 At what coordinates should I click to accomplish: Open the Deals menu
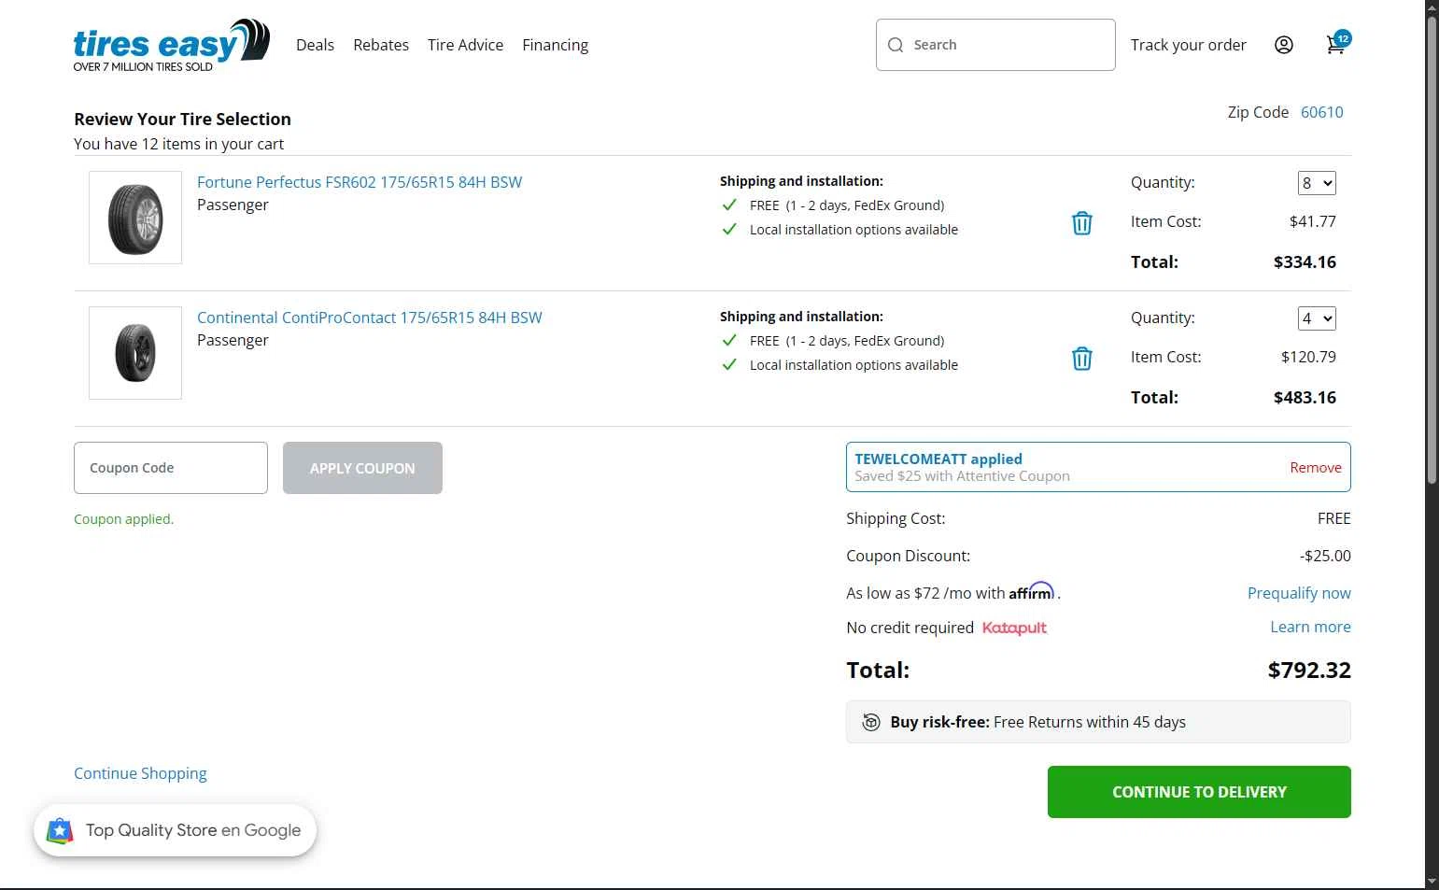[315, 45]
